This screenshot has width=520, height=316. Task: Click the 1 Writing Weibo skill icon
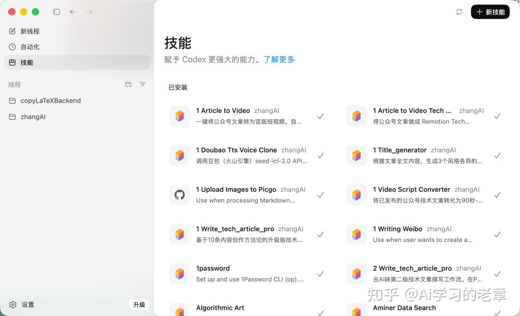(356, 234)
